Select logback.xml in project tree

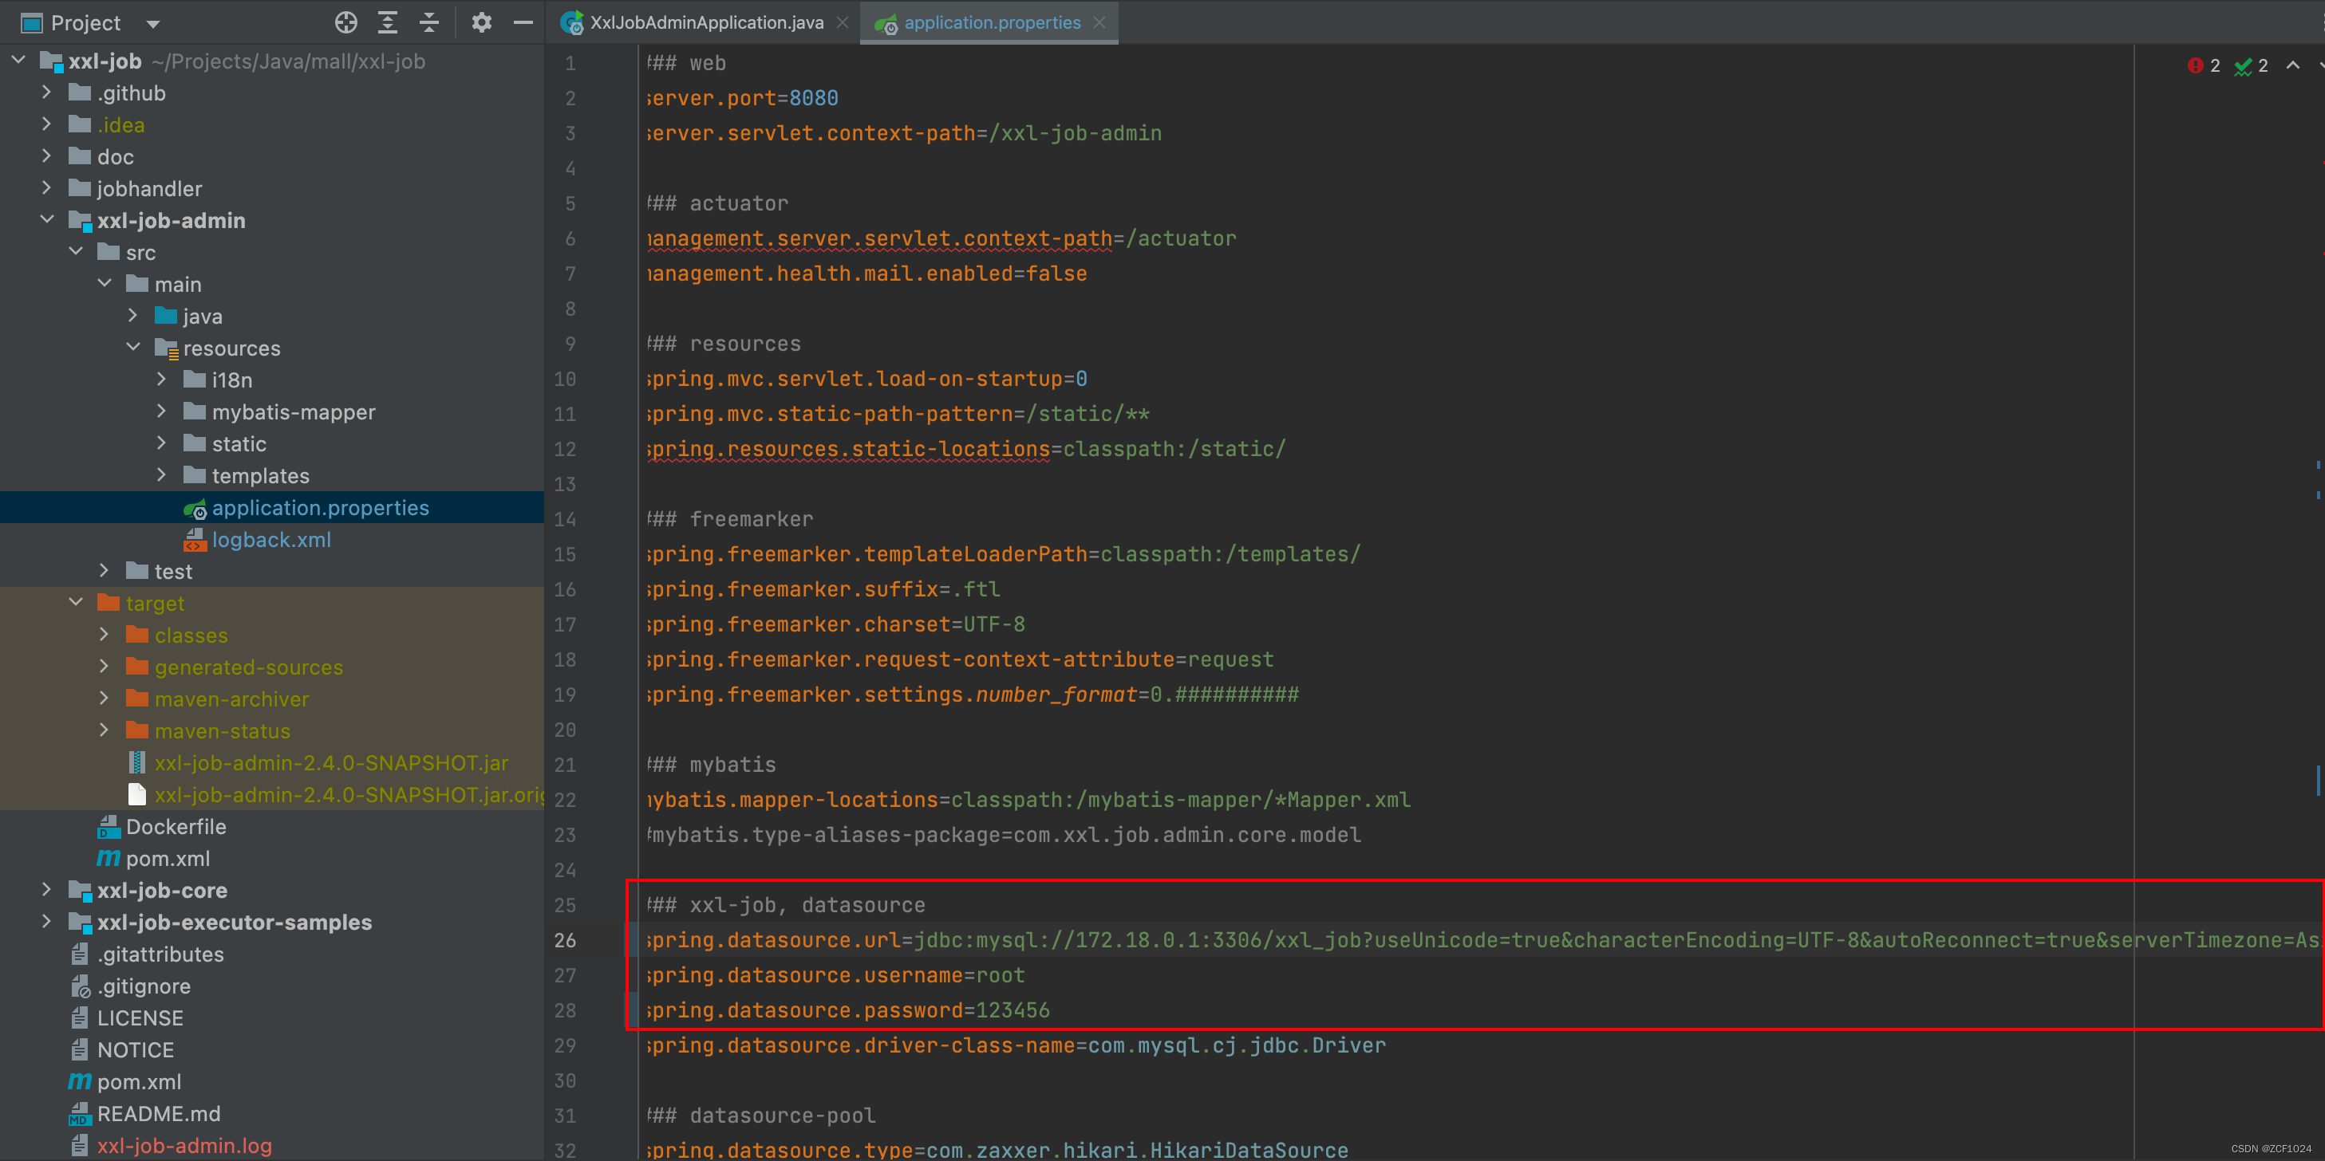tap(270, 540)
